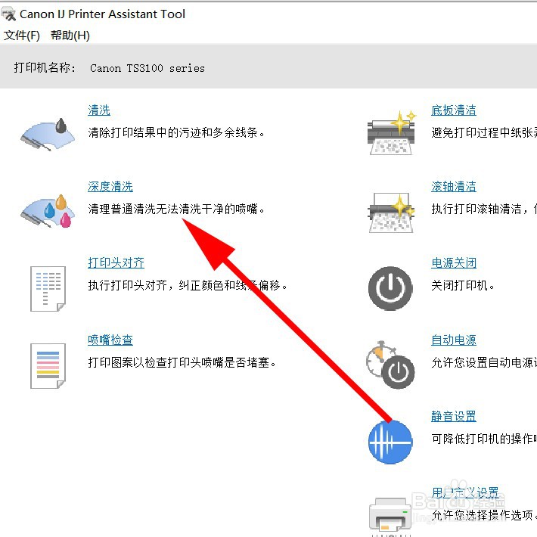Image resolution: width=537 pixels, height=537 pixels.
Task: Click the Print Head Alignment (打印头对齐) page icon
Action: click(x=48, y=289)
